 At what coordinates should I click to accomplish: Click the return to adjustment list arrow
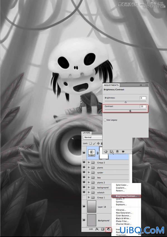[106, 151]
